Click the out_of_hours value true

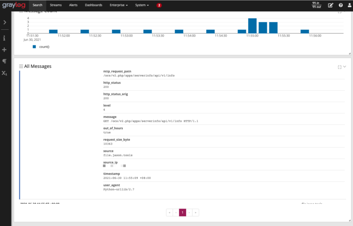click(x=107, y=132)
